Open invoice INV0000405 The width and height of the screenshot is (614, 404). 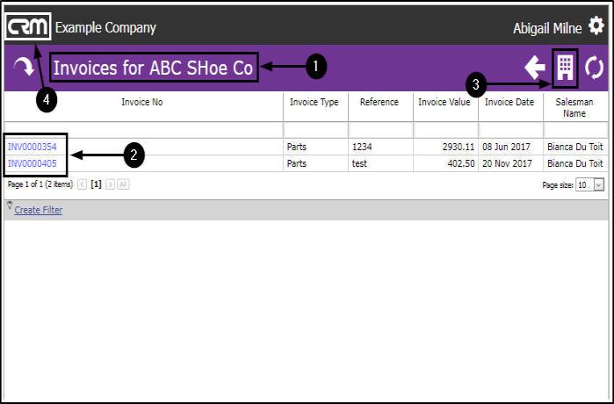32,163
